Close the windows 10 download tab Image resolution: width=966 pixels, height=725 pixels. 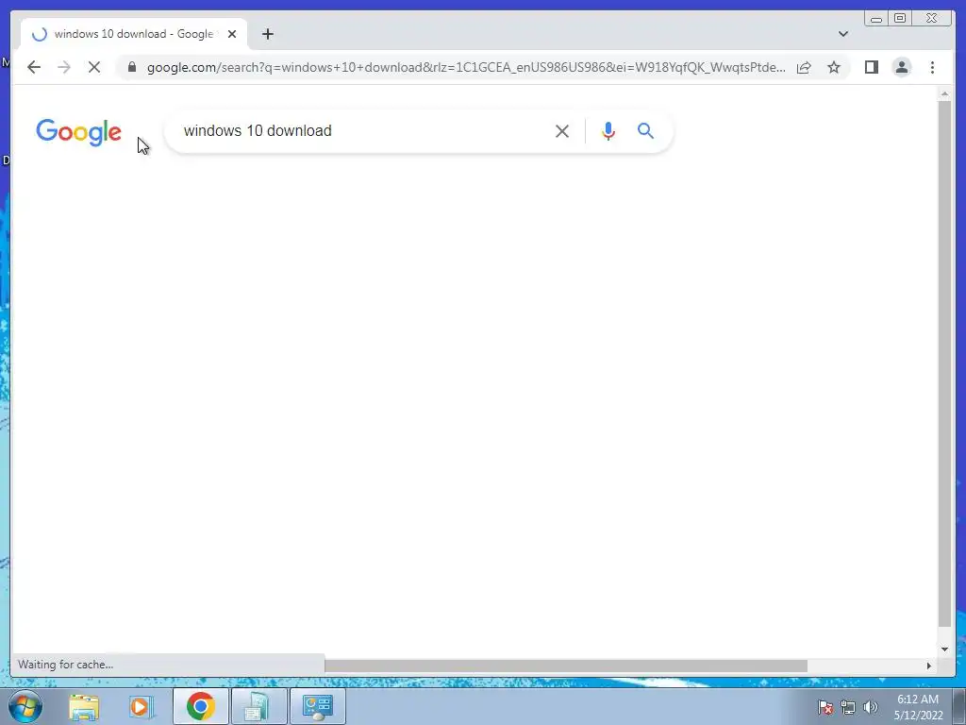tap(232, 34)
